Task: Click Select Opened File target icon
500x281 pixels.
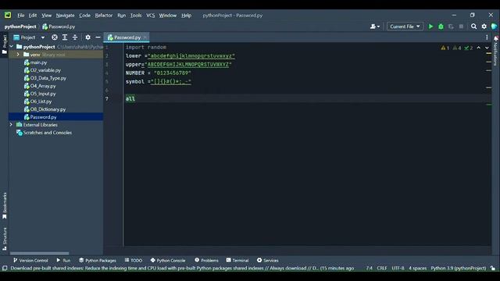Action: pyautogui.click(x=55, y=37)
